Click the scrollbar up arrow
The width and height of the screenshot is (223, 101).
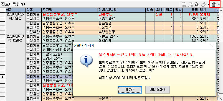pyautogui.click(x=221, y=10)
